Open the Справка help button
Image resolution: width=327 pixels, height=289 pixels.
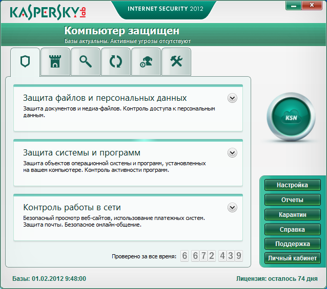[x=292, y=229]
